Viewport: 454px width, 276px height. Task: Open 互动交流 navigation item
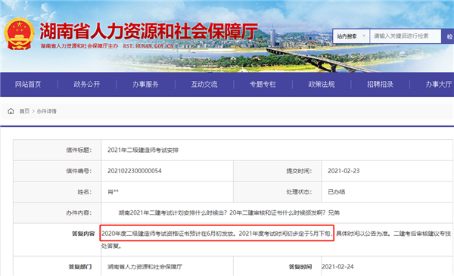(204, 84)
